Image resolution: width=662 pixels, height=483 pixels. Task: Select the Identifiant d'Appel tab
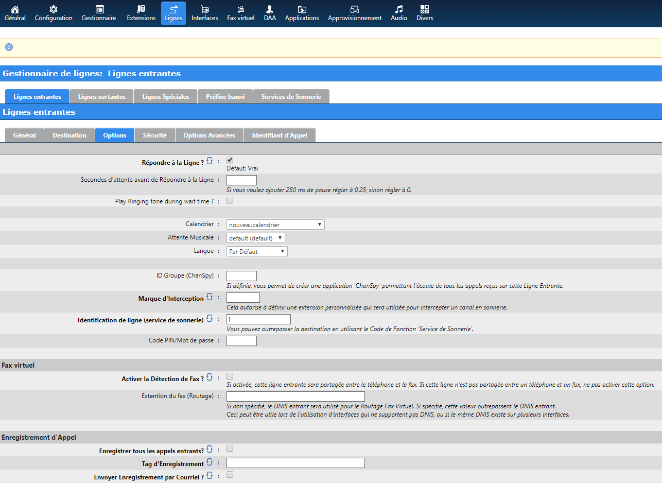280,135
